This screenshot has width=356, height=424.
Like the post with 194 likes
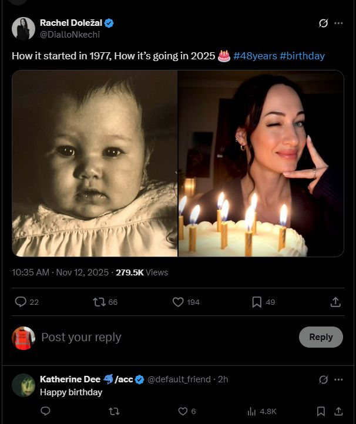tap(179, 302)
